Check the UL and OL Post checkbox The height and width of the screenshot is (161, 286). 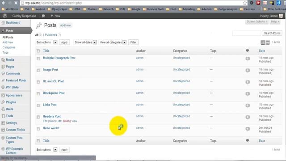(x=38, y=82)
